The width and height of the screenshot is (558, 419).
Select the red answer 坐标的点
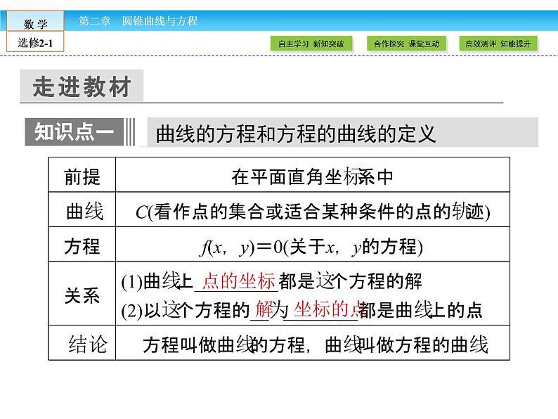(x=327, y=308)
